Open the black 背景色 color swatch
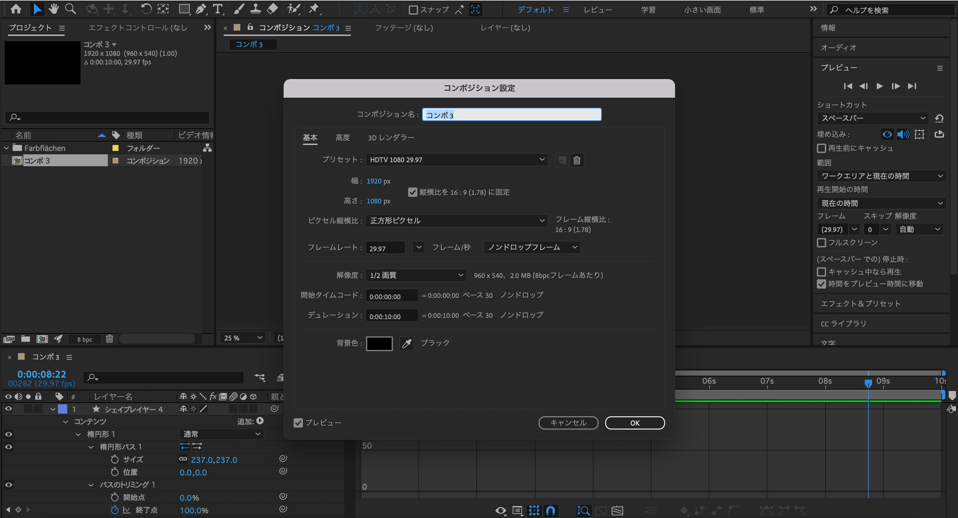958x518 pixels. point(379,343)
